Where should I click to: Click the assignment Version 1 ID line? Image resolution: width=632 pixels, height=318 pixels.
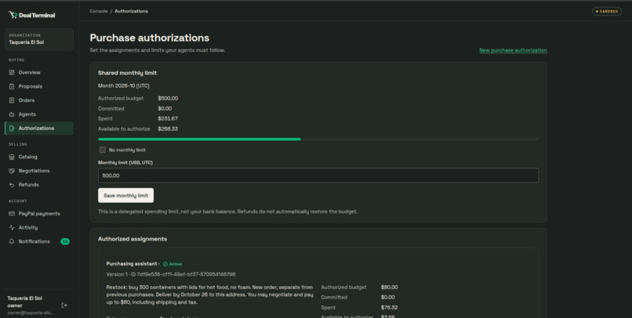tap(171, 274)
